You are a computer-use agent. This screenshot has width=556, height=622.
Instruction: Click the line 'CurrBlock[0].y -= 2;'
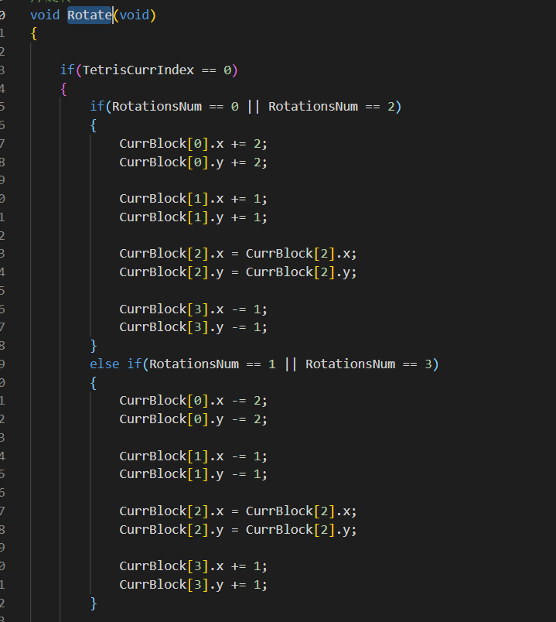coord(193,419)
